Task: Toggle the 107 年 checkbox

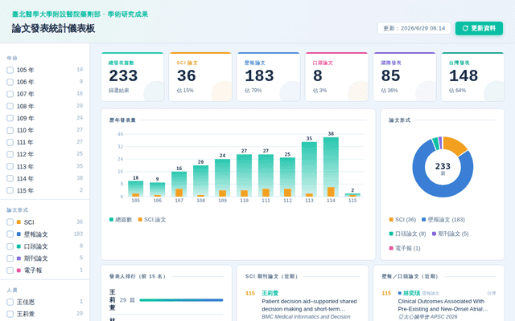Action: click(10, 94)
